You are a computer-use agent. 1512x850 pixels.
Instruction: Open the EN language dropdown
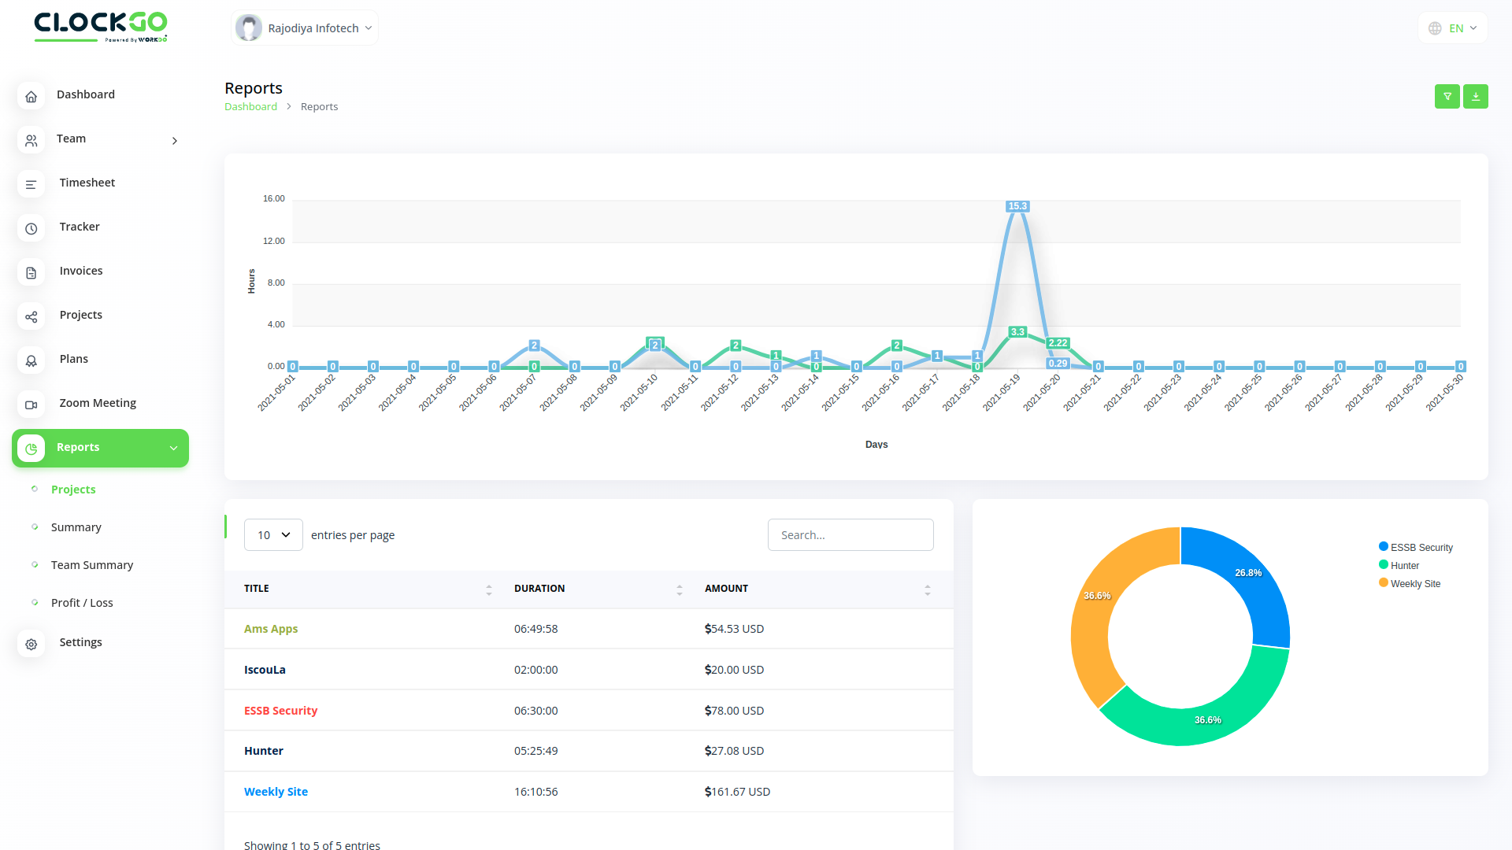1453,28
